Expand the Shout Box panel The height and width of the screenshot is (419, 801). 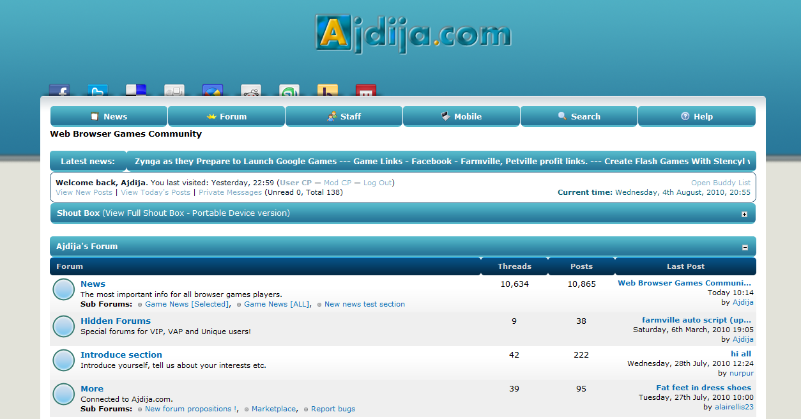coord(744,214)
